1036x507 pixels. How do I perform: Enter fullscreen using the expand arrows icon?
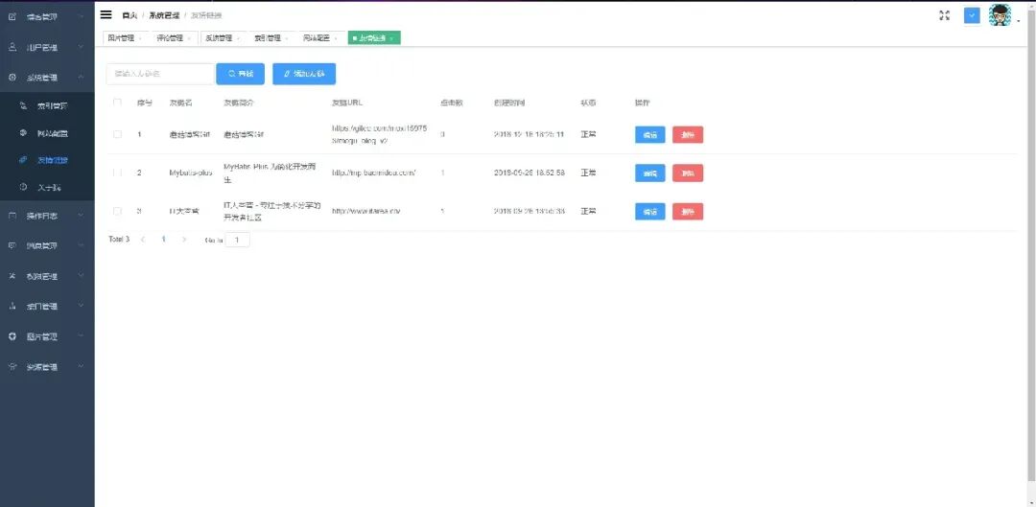(x=944, y=15)
